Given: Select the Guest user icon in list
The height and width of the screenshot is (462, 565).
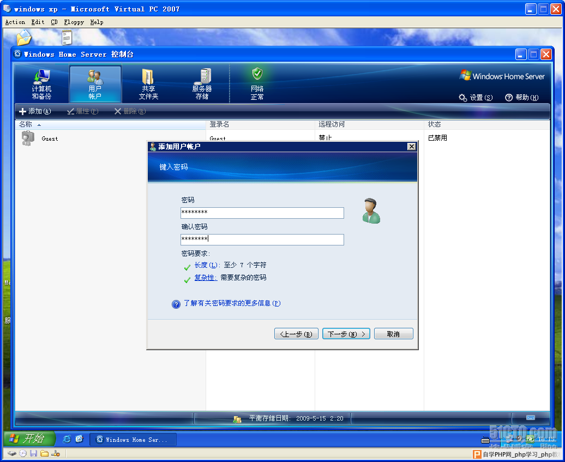Looking at the screenshot, I should tap(28, 139).
